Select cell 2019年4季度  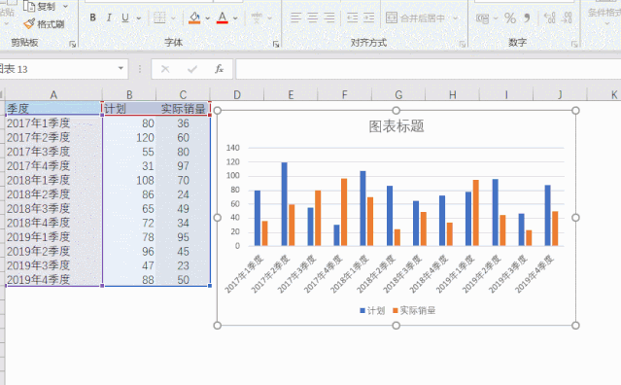tap(53, 280)
